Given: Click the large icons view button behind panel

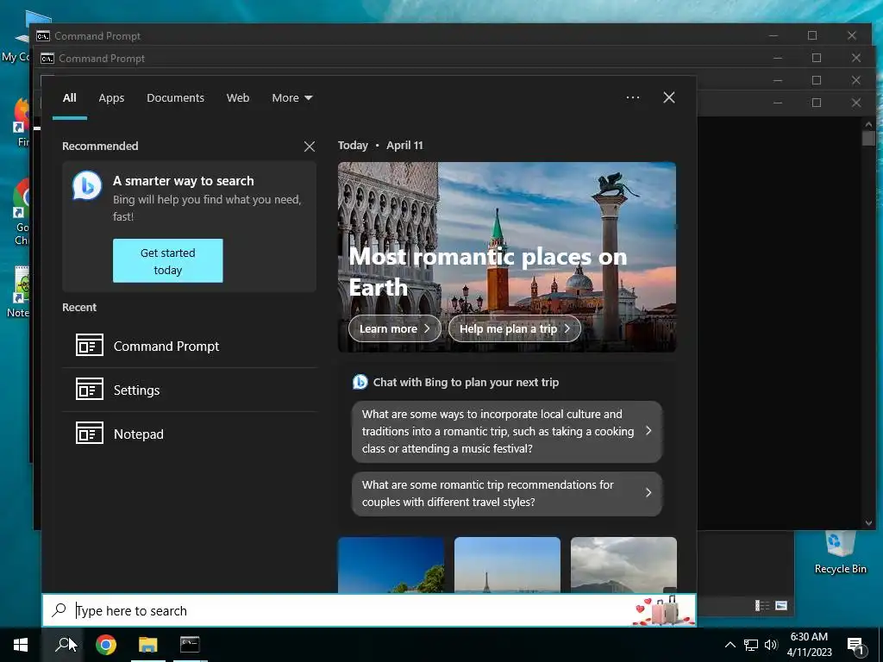Looking at the screenshot, I should pos(781,606).
